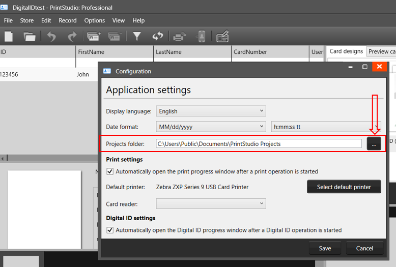The image size is (397, 267).
Task: Toggle auto-open print progress window checkbox
Action: pos(110,171)
